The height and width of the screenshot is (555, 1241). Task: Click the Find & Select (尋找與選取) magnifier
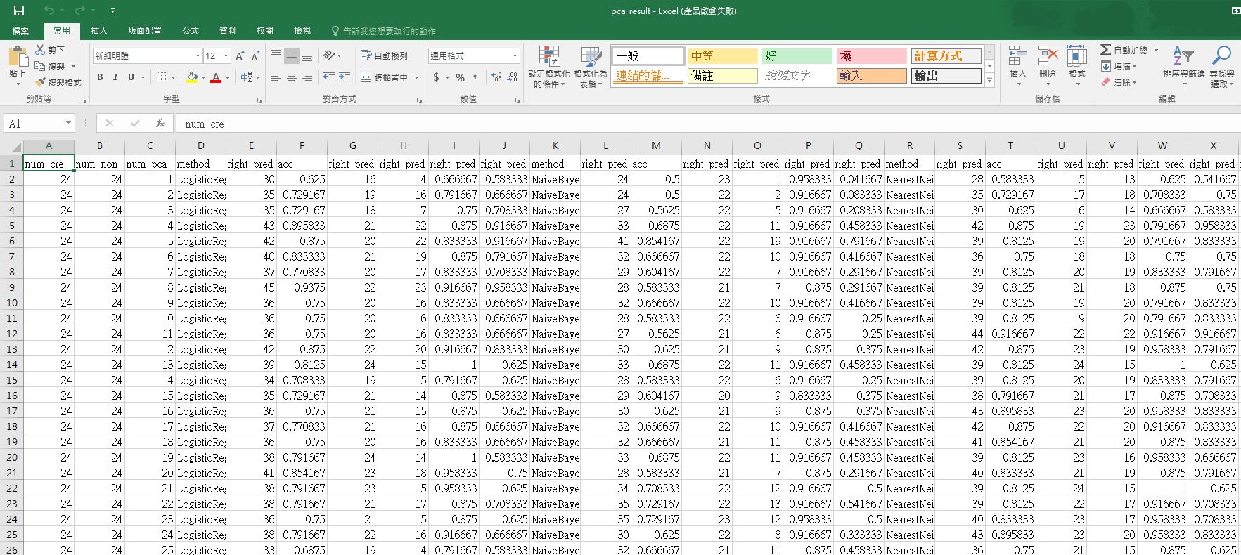pos(1222,67)
